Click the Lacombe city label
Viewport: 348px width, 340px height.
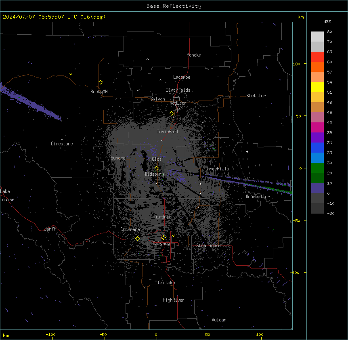[182, 77]
